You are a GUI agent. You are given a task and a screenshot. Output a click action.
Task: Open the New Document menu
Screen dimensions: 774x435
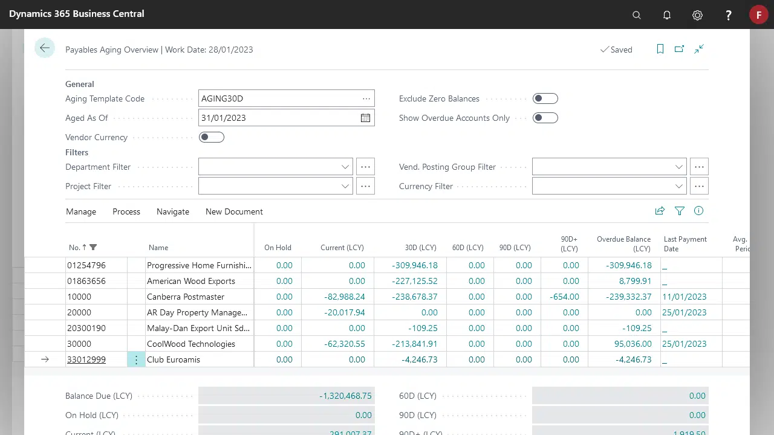234,211
